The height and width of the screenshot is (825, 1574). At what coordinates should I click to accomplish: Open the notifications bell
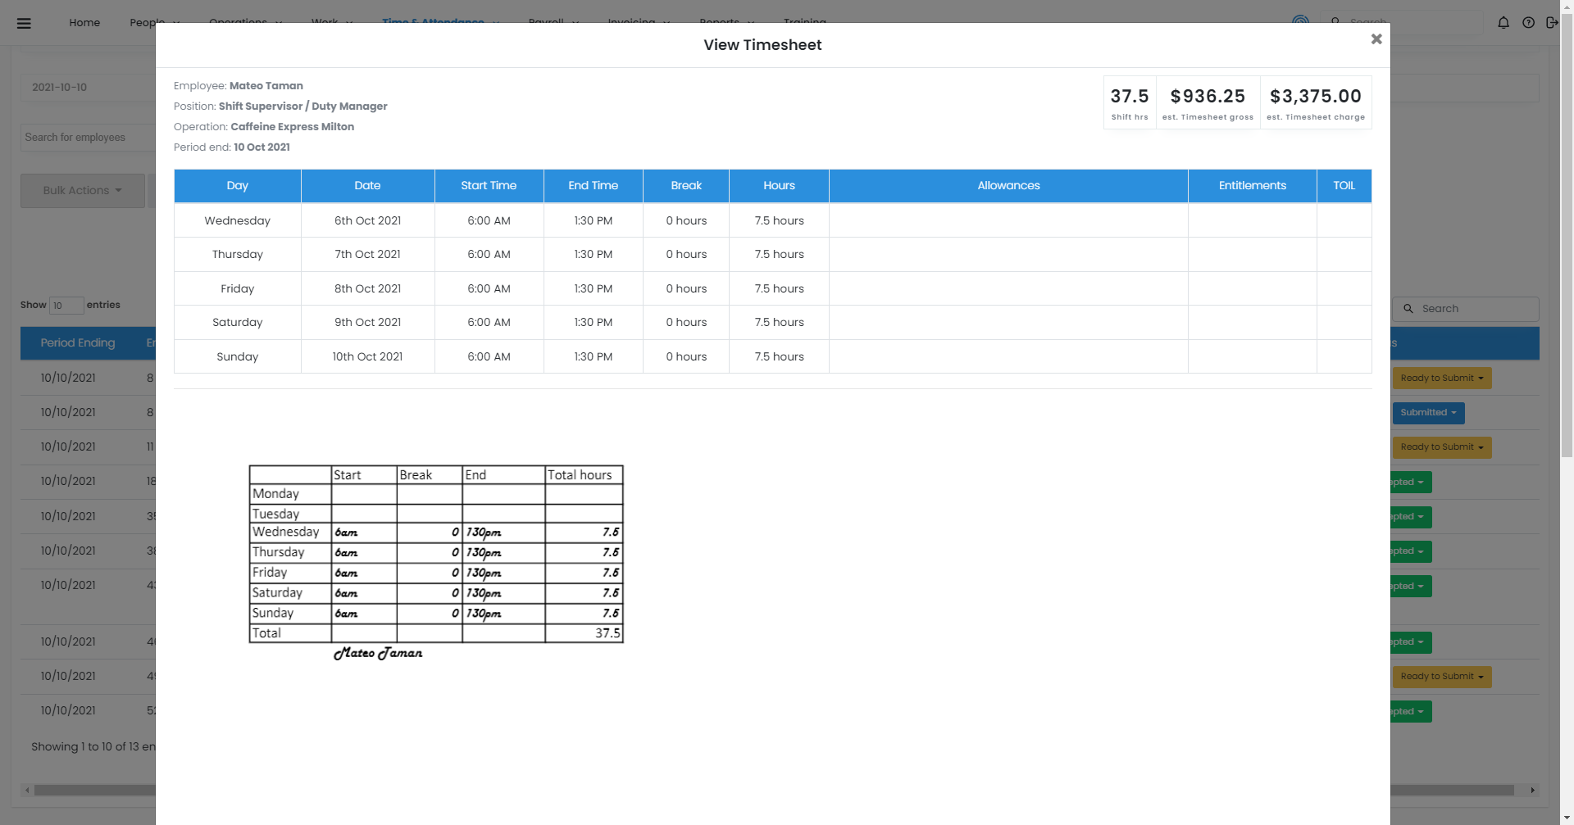[1503, 23]
